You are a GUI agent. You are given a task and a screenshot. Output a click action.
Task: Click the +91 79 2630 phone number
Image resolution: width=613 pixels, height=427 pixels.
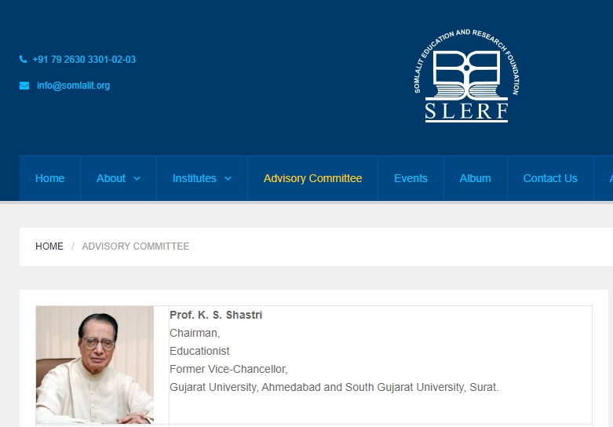click(x=84, y=60)
